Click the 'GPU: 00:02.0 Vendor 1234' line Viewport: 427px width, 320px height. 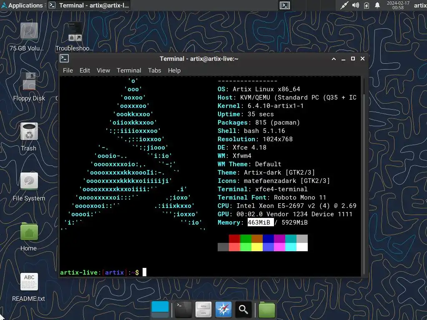click(x=285, y=214)
